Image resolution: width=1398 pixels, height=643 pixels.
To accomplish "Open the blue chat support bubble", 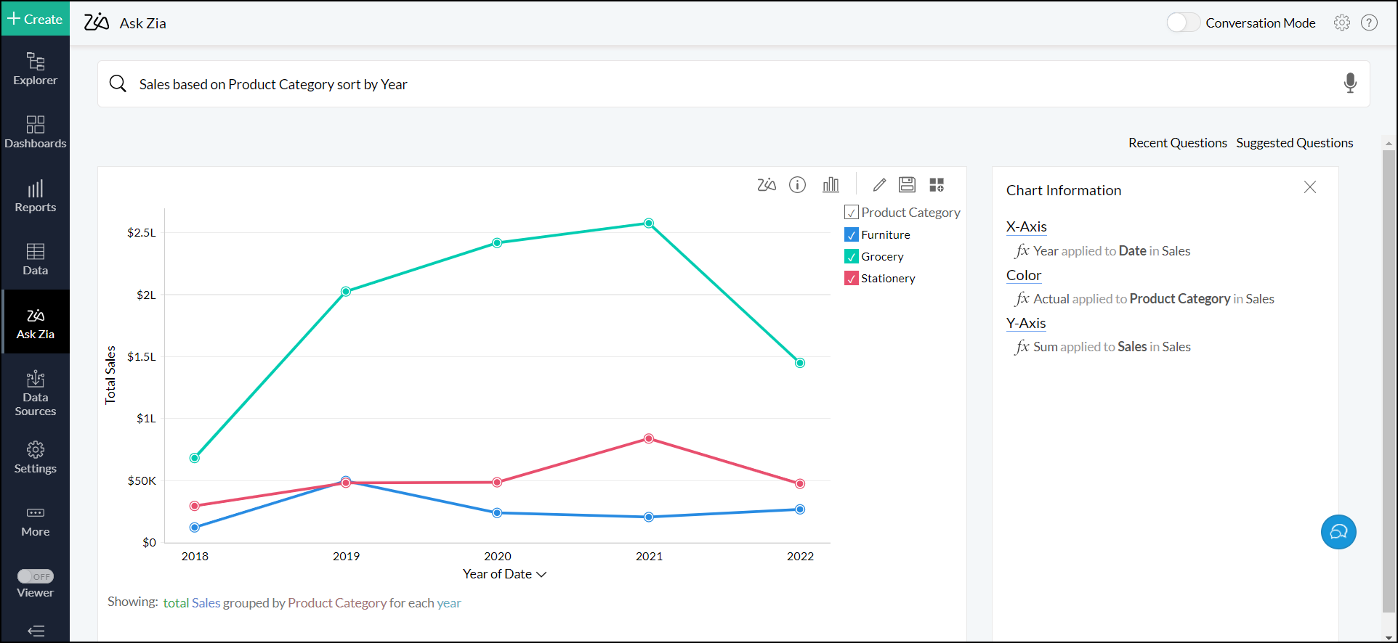I will [x=1338, y=532].
